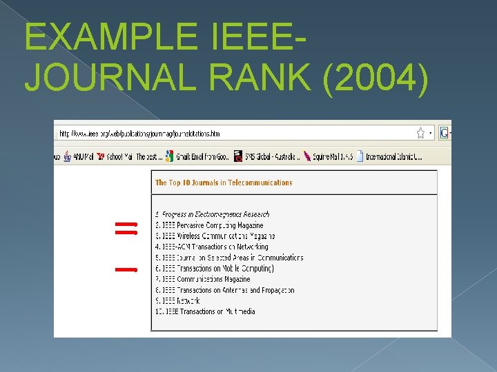Click 'IEEE Transactions on Mobile Computing' entry
Viewport: 497px width, 372px height.
click(215, 268)
